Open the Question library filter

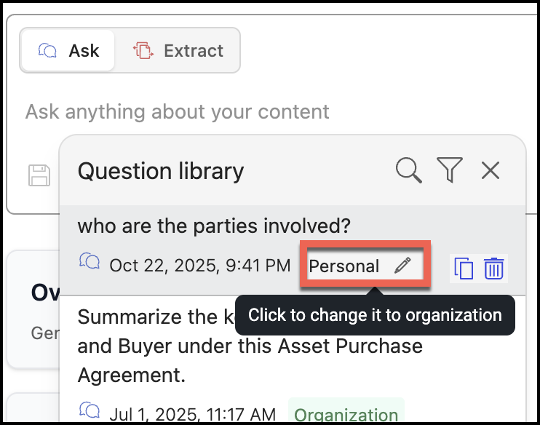450,170
